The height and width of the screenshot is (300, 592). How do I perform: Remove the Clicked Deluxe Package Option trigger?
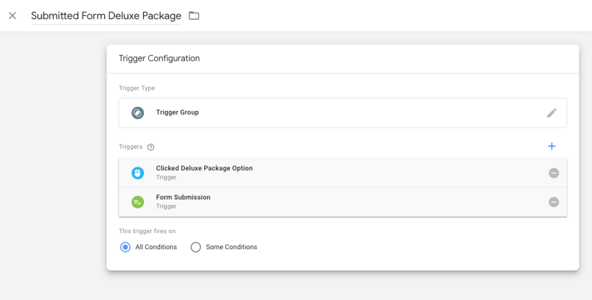[x=553, y=173]
